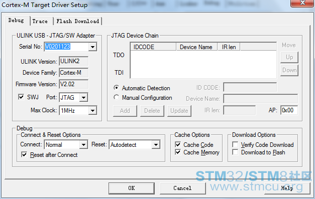
Task: Open the Reset Autodetect dropdown
Action: click(156, 144)
